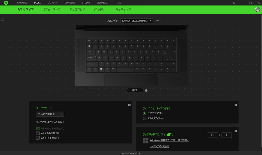Screen dimensions: 262x155
Task: Open the top プロファイル tab
Action: point(53,3)
